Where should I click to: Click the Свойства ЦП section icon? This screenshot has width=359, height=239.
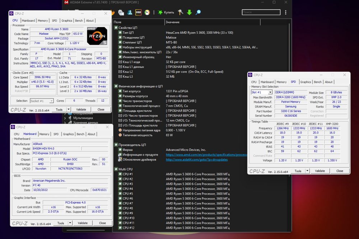116,28
